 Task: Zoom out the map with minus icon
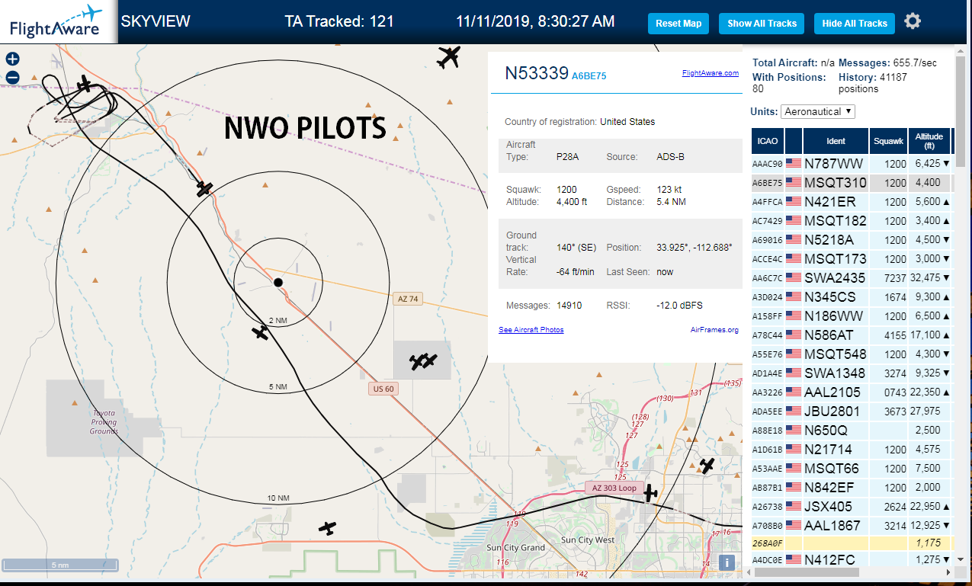(12, 77)
